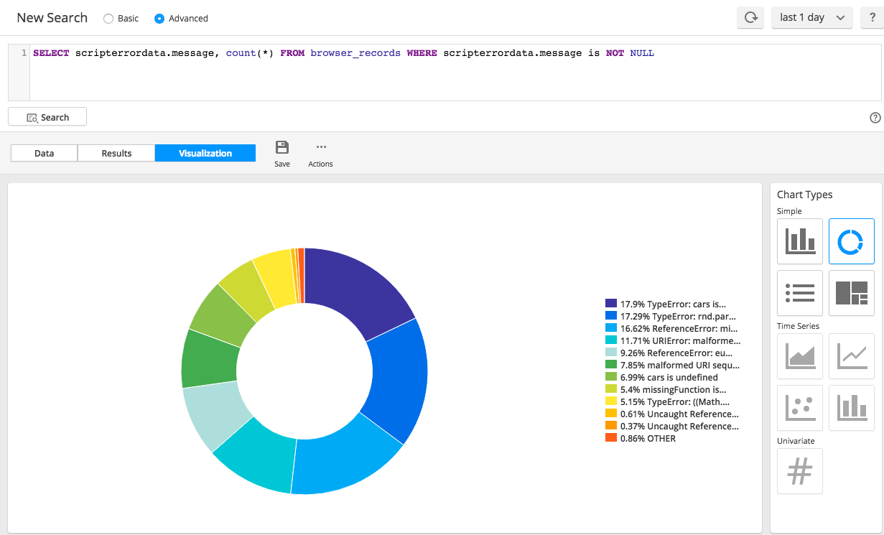The image size is (884, 535).
Task: Click the refresh icon button
Action: pyautogui.click(x=751, y=17)
